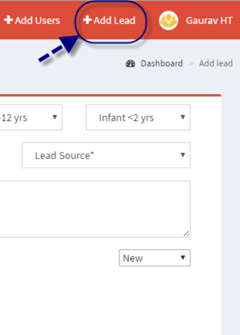Click the plus icon beside Add Users
The image size is (240, 335).
(8, 20)
